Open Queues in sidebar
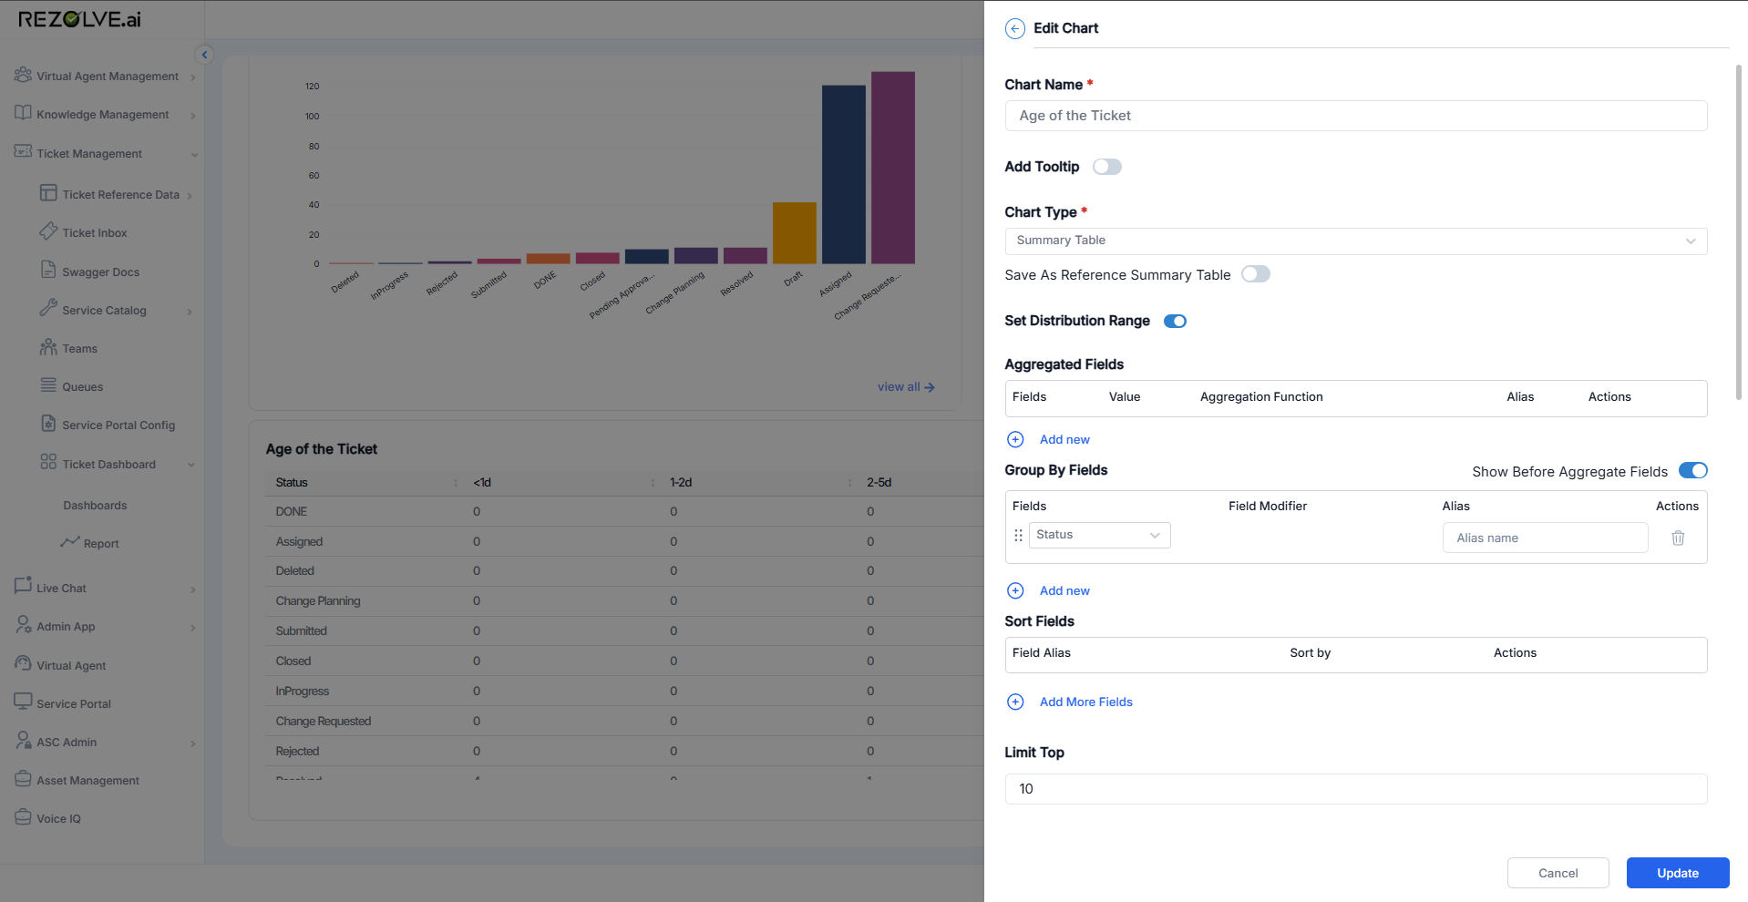 82,386
